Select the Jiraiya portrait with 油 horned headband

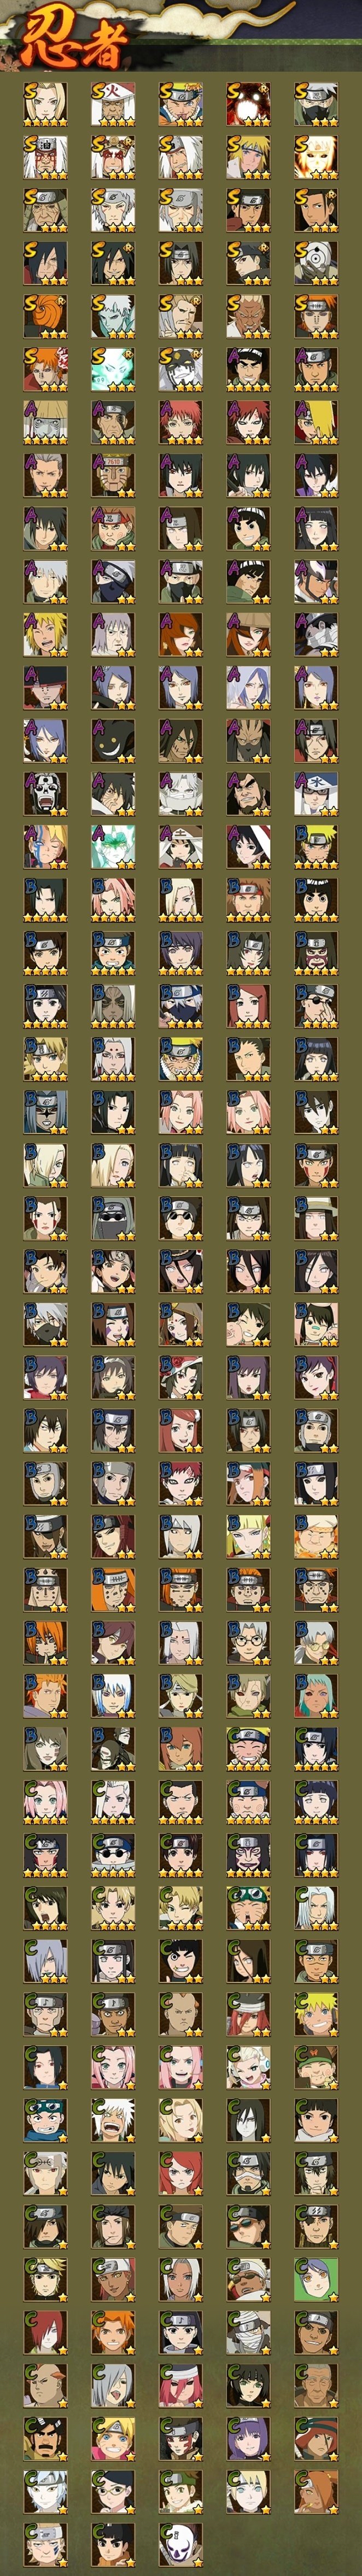pos(45,156)
